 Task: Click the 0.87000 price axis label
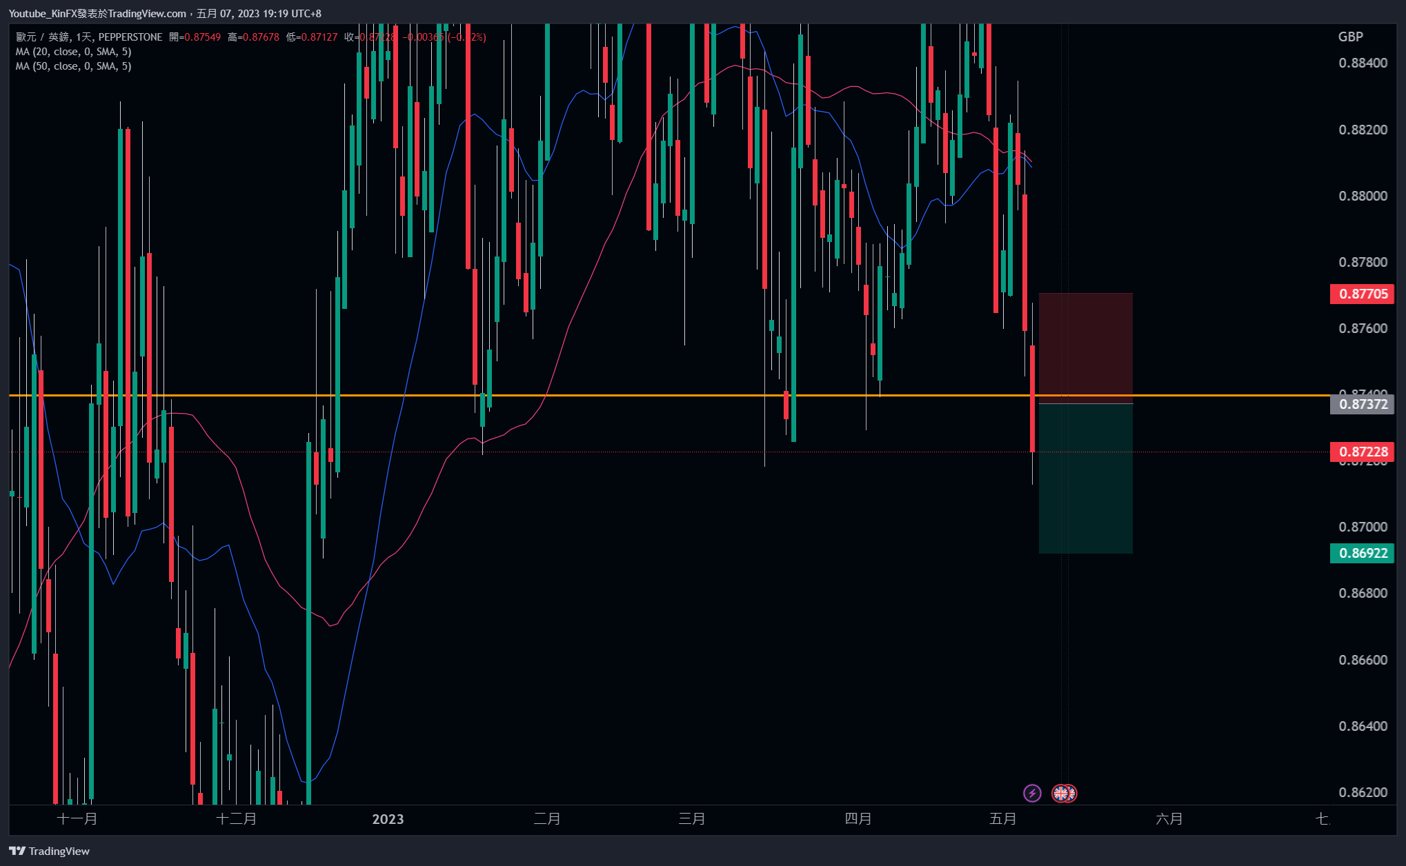1363,527
